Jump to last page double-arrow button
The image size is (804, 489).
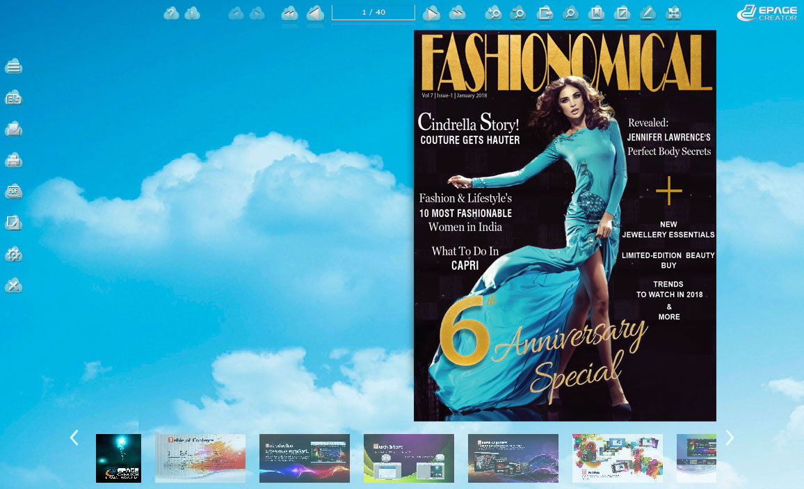point(457,13)
